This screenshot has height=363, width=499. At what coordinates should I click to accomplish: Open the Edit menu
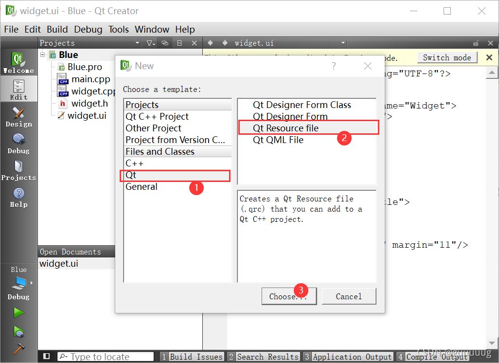[x=33, y=29]
